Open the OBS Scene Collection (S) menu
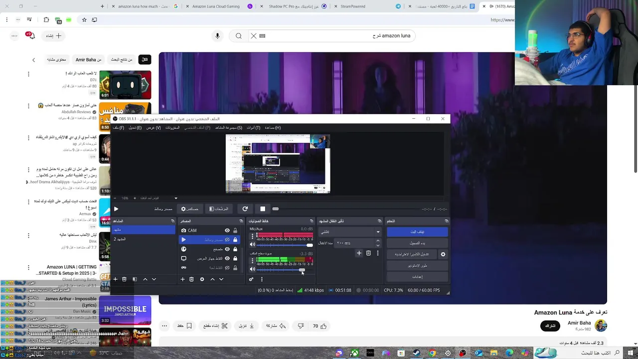Screen dimensions: 638x359 [229, 128]
